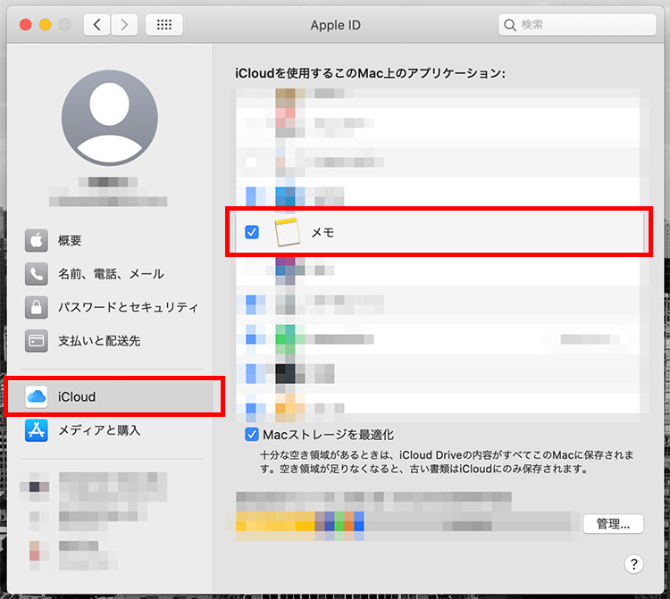Open the 支払いと配送先 section
Viewport: 670px width, 599px height.
tap(99, 341)
